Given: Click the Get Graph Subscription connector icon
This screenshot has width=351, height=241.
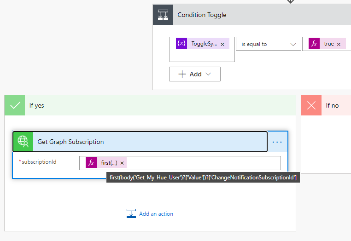Looking at the screenshot, I should (23, 142).
